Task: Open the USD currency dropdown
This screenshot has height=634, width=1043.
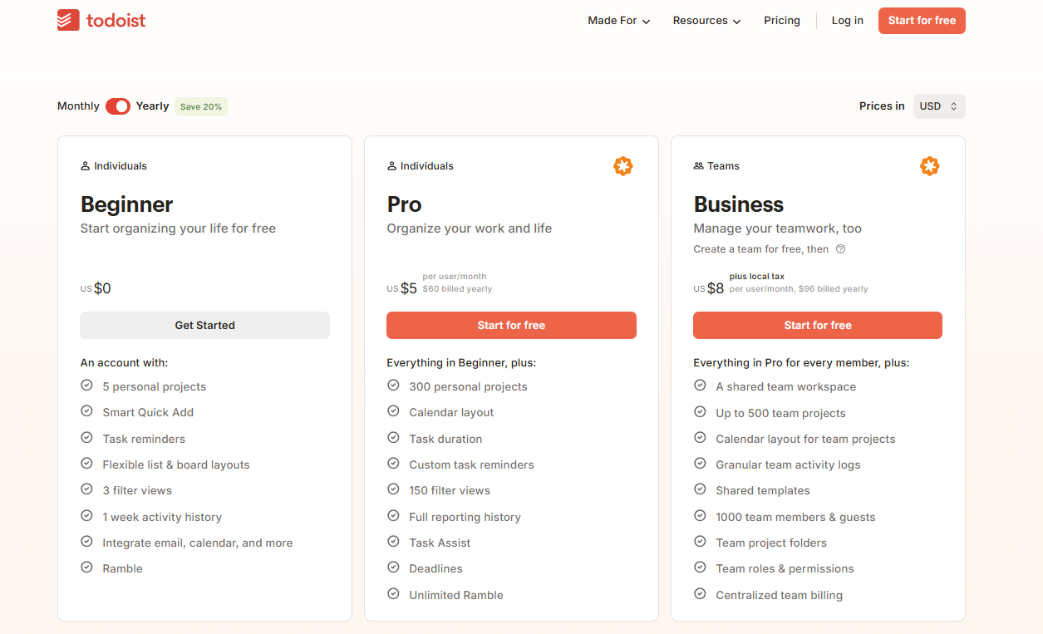Action: pyautogui.click(x=939, y=106)
